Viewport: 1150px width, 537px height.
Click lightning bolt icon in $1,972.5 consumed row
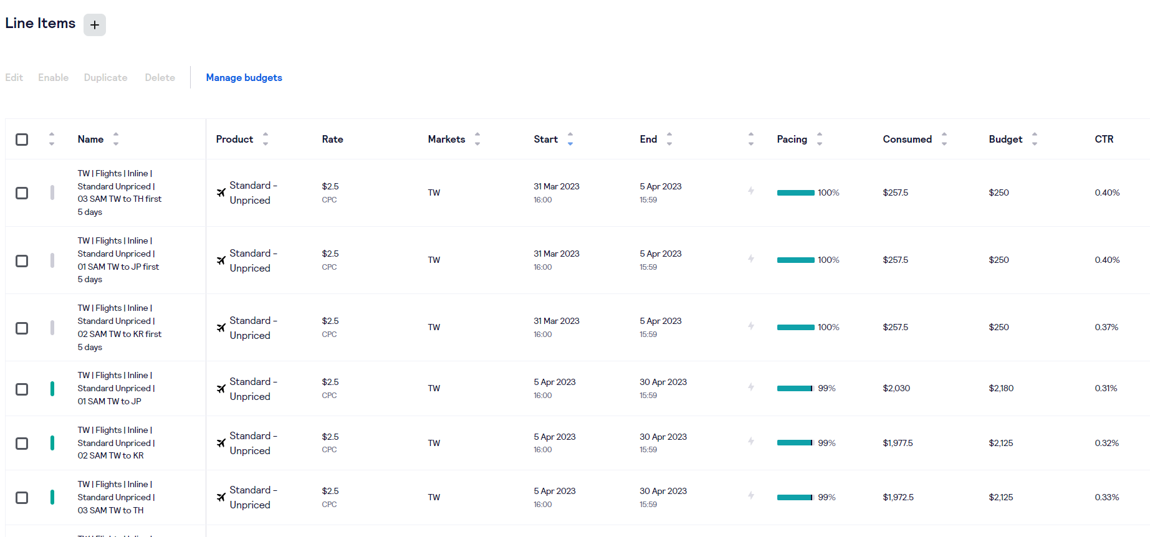coord(751,495)
